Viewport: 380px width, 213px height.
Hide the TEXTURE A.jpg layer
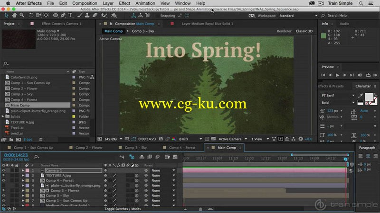click(x=3, y=176)
